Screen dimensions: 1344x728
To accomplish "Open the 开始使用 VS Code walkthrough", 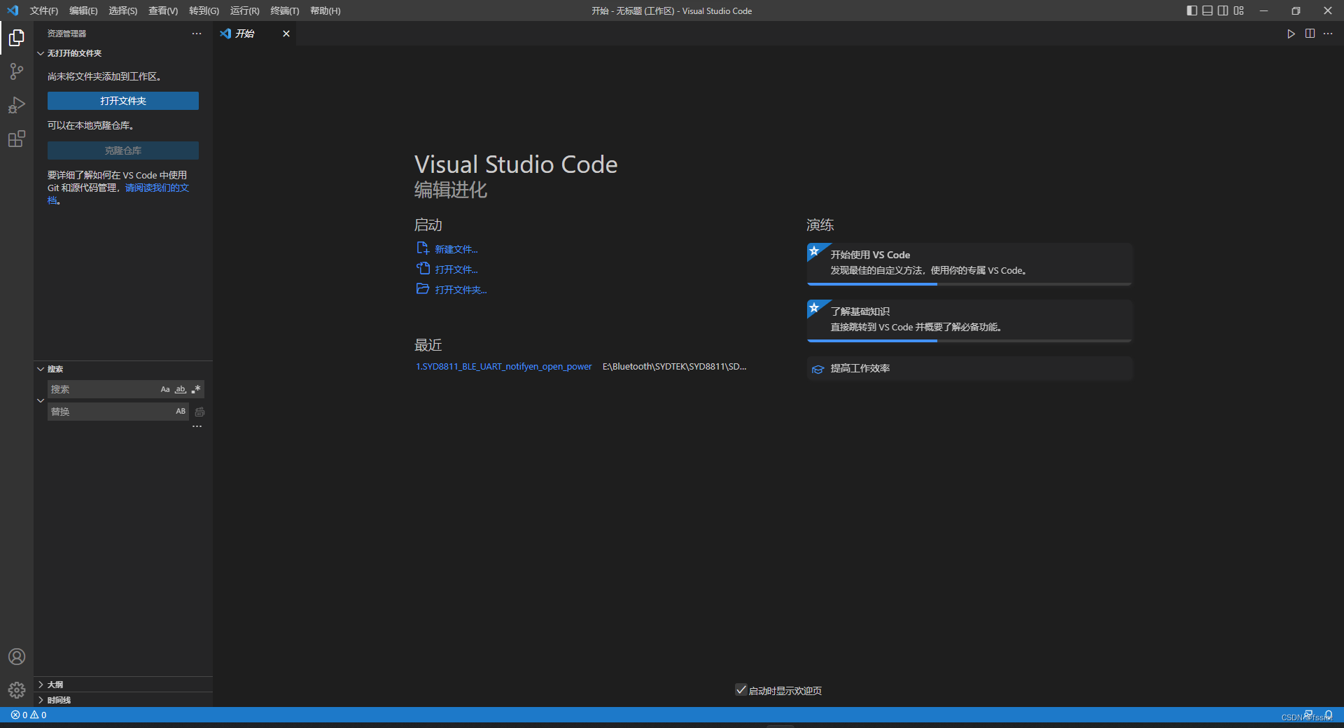I will 969,262.
